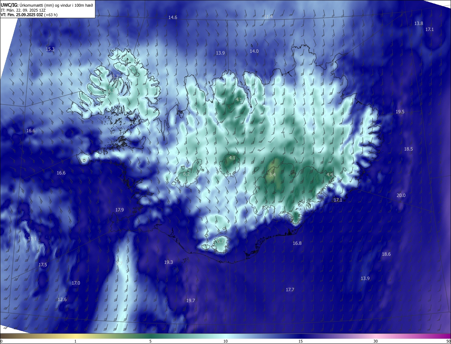
Task: Click the 19.3 value label
Action: point(168,262)
